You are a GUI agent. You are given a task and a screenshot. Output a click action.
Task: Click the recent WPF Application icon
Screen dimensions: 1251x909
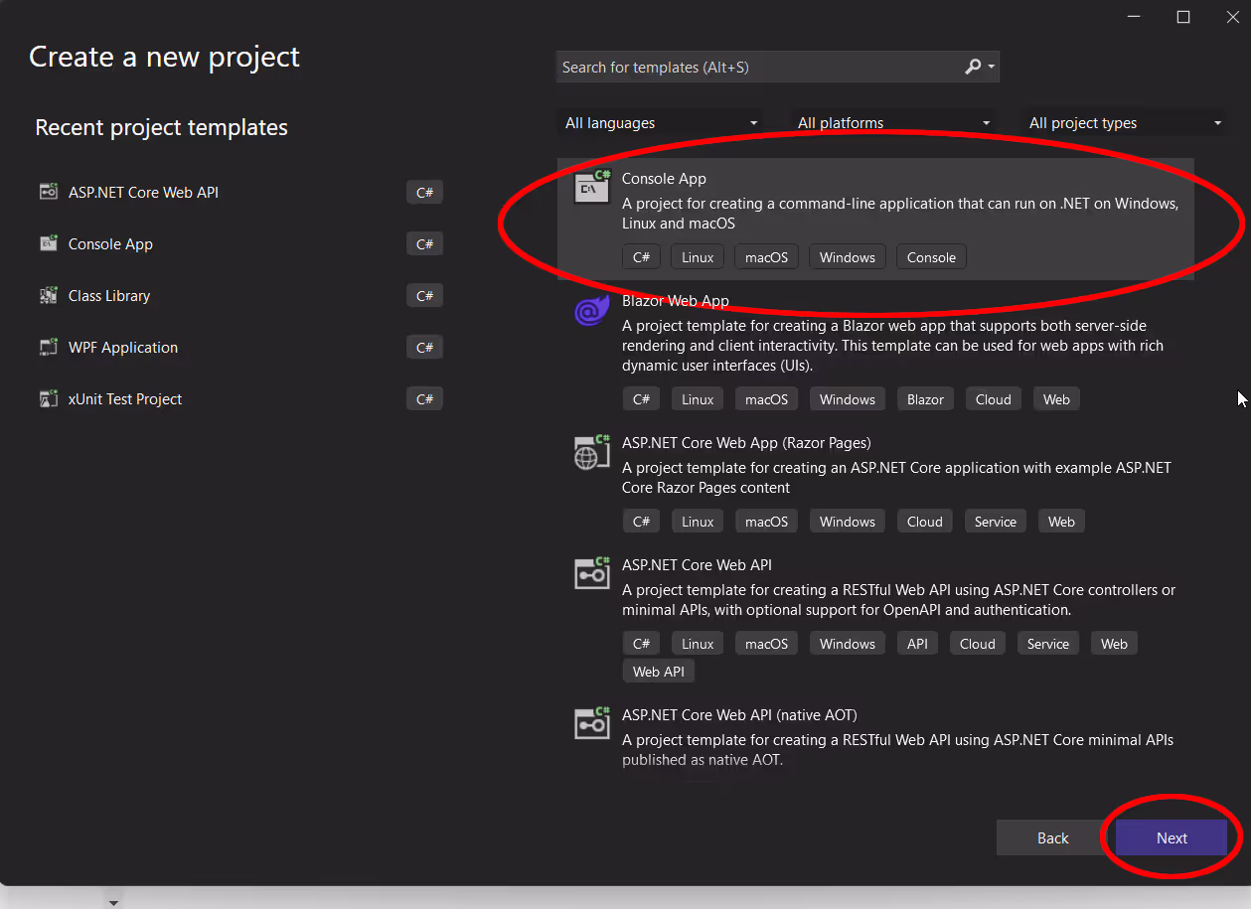[48, 347]
